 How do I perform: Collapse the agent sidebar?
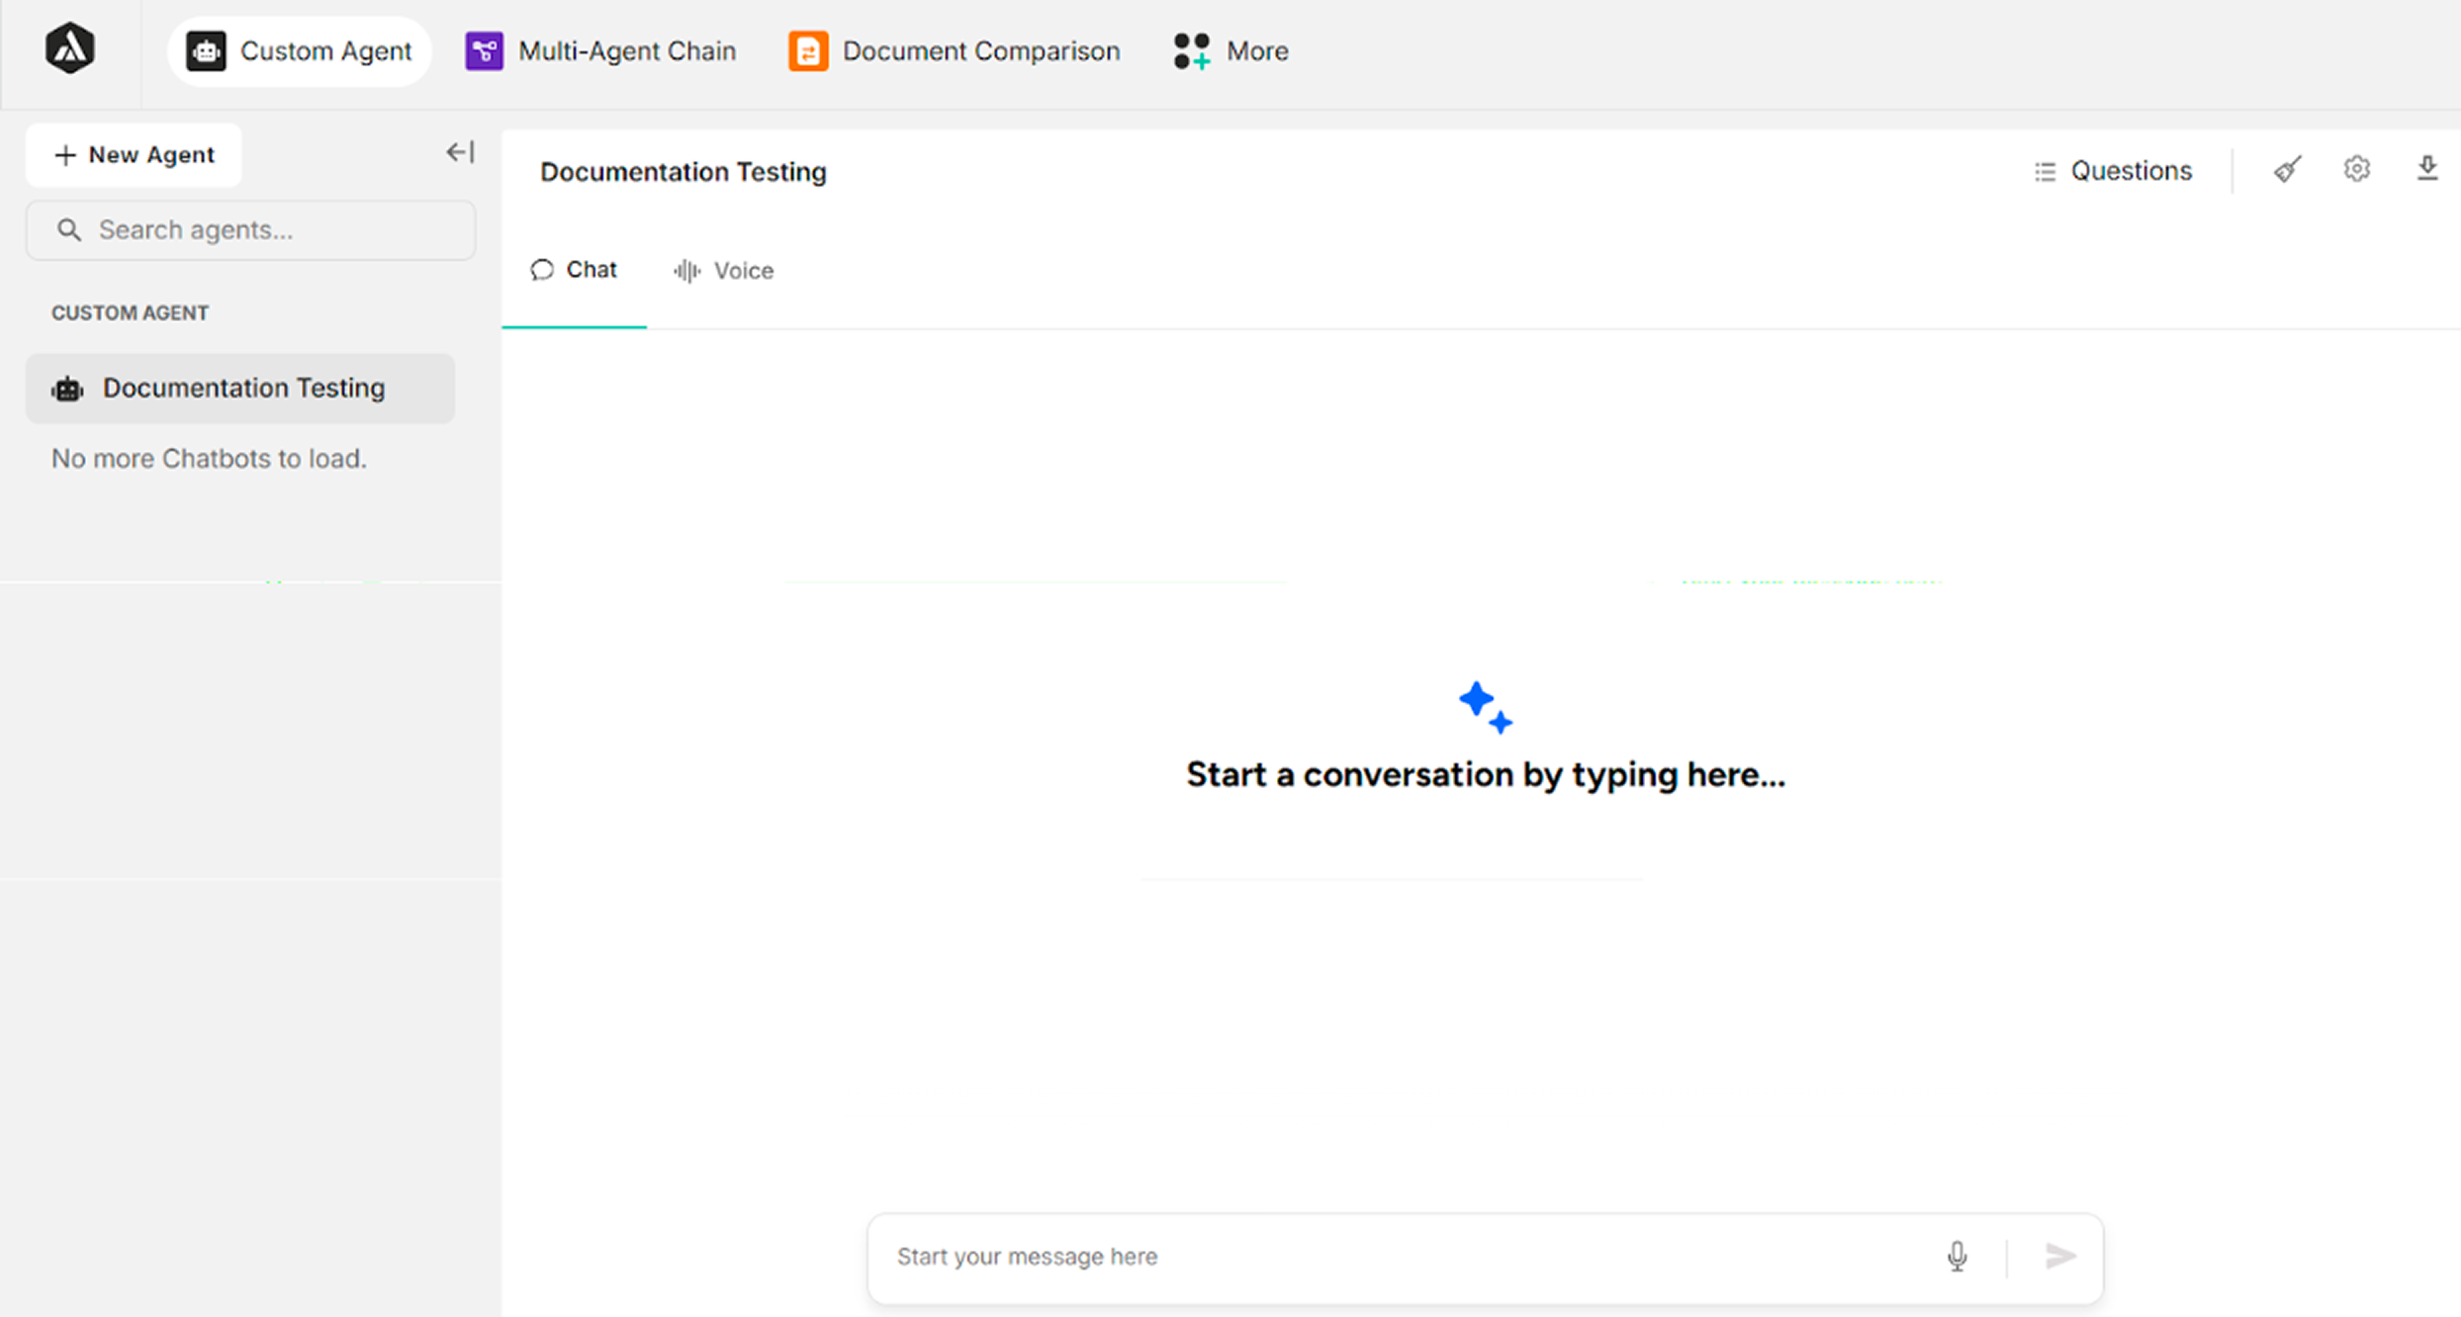click(459, 151)
